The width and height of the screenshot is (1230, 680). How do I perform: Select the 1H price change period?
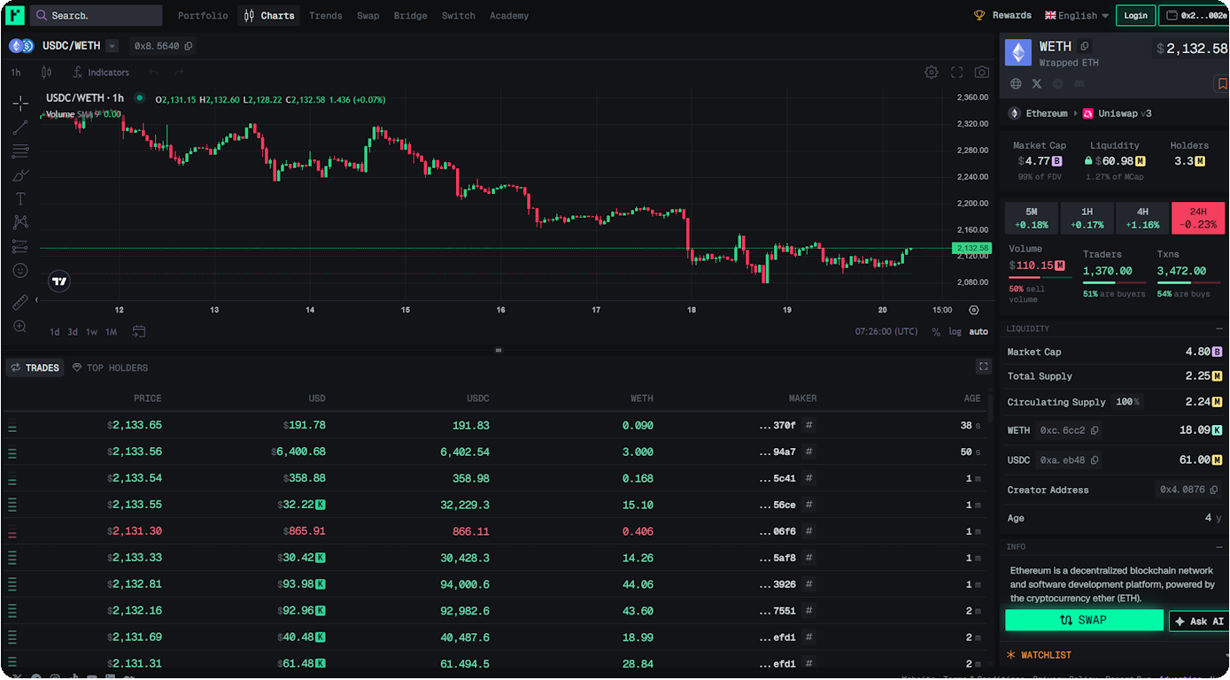tap(1087, 218)
